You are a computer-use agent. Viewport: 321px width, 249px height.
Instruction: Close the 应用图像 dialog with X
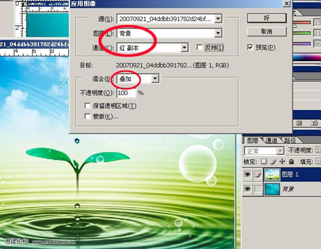(286, 3)
